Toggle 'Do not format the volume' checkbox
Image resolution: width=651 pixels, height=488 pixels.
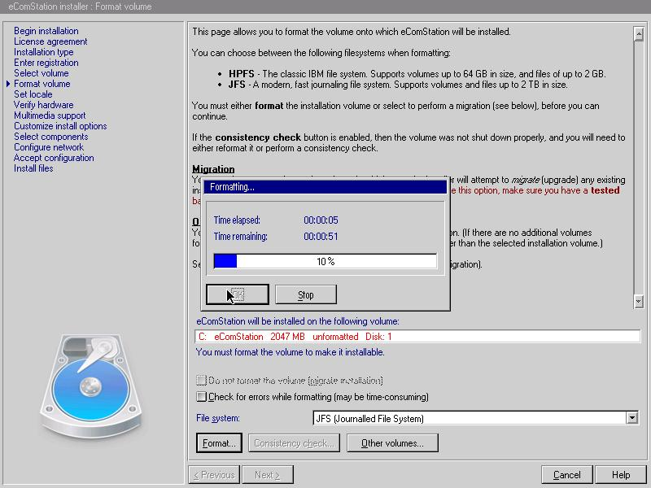201,380
